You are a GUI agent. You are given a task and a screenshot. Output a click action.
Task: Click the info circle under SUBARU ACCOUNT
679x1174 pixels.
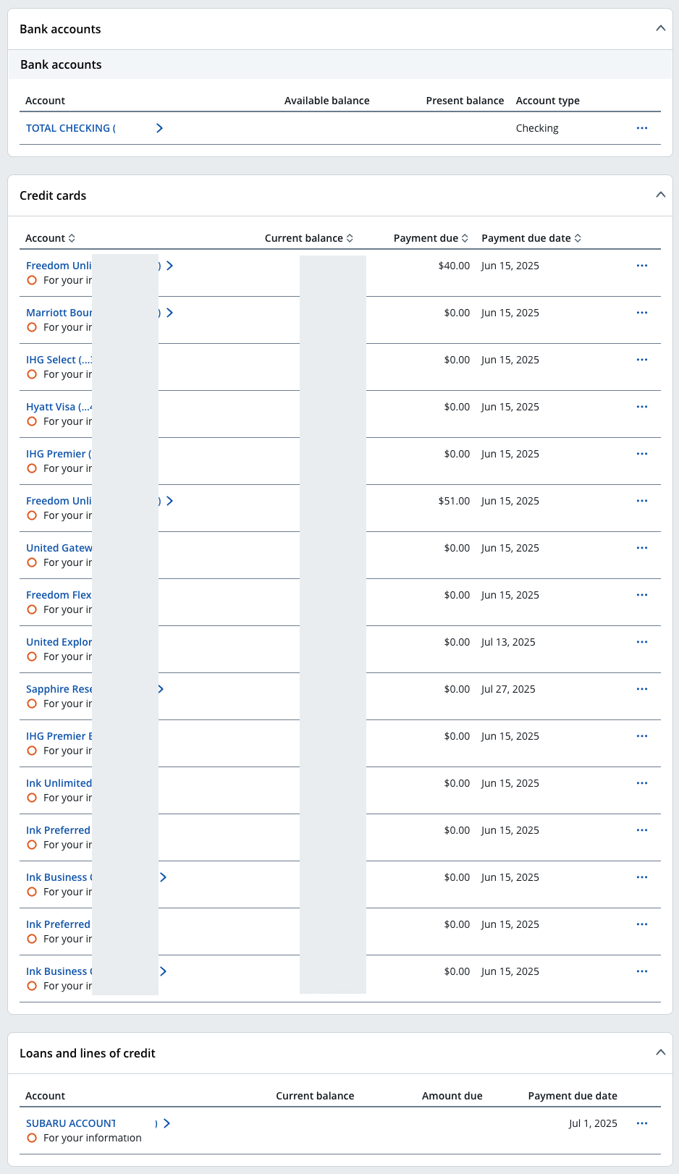coord(32,1138)
